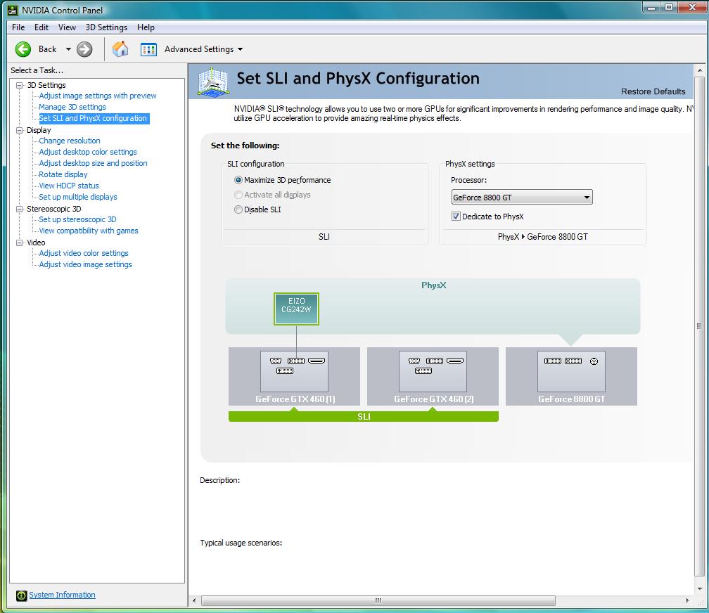Click the 3D Settings tree label
Image resolution: width=709 pixels, height=613 pixels.
(46, 85)
